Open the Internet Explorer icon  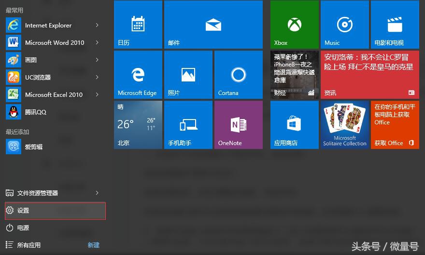point(14,25)
